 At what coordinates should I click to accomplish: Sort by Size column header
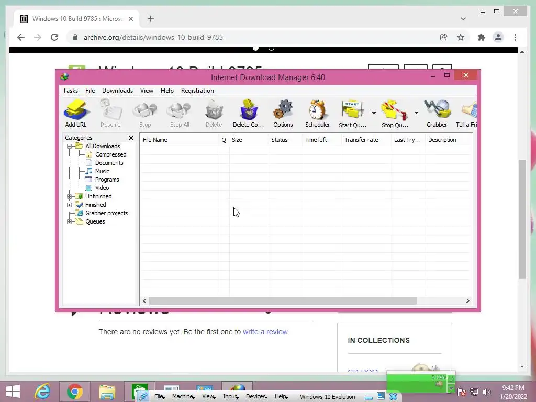coord(249,140)
